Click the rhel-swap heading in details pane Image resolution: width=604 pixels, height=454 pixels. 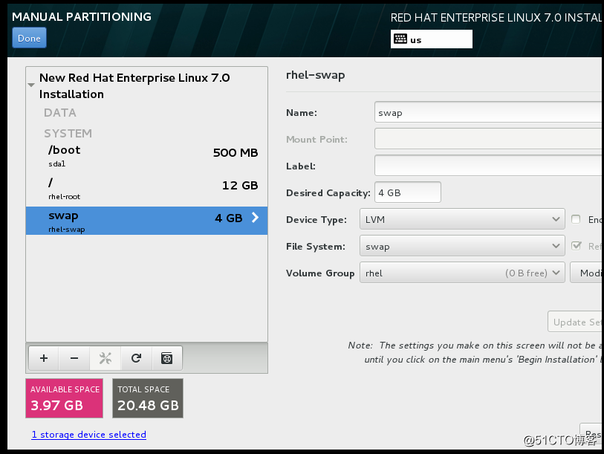[315, 75]
